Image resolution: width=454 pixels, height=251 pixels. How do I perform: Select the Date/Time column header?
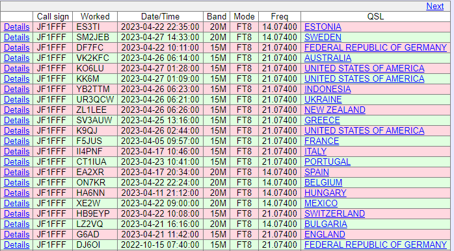point(160,16)
